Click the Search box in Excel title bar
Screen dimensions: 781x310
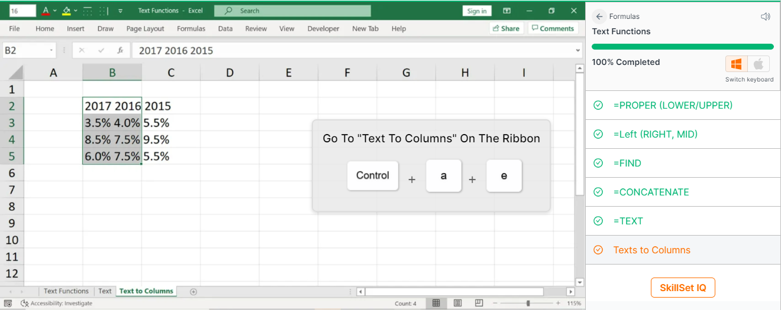tap(293, 11)
